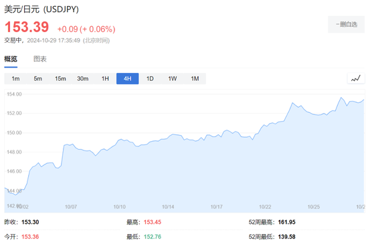The width and height of the screenshot is (368, 242).
Task: Select the 4H timeframe
Action: click(127, 79)
